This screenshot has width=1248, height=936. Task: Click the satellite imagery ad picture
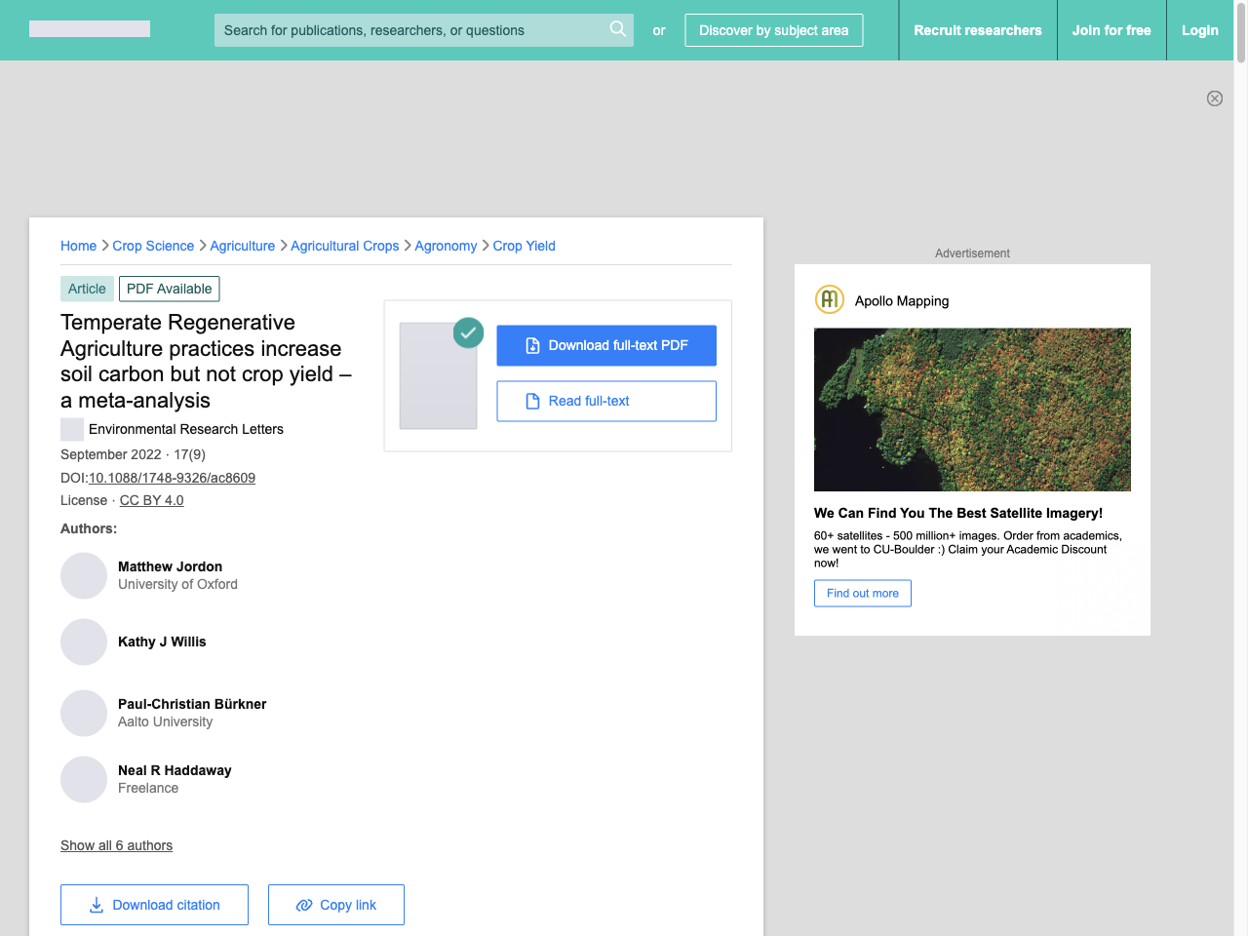pyautogui.click(x=972, y=409)
